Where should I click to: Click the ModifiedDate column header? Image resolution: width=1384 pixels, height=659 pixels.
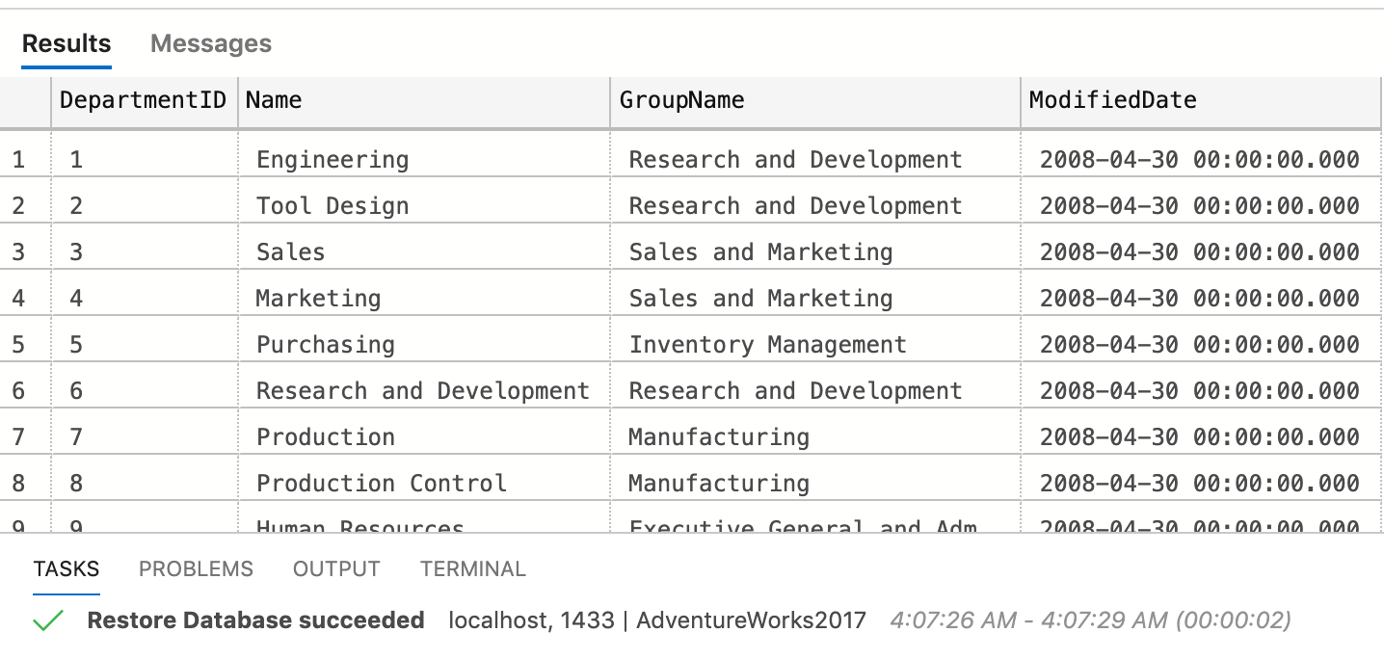[1201, 101]
